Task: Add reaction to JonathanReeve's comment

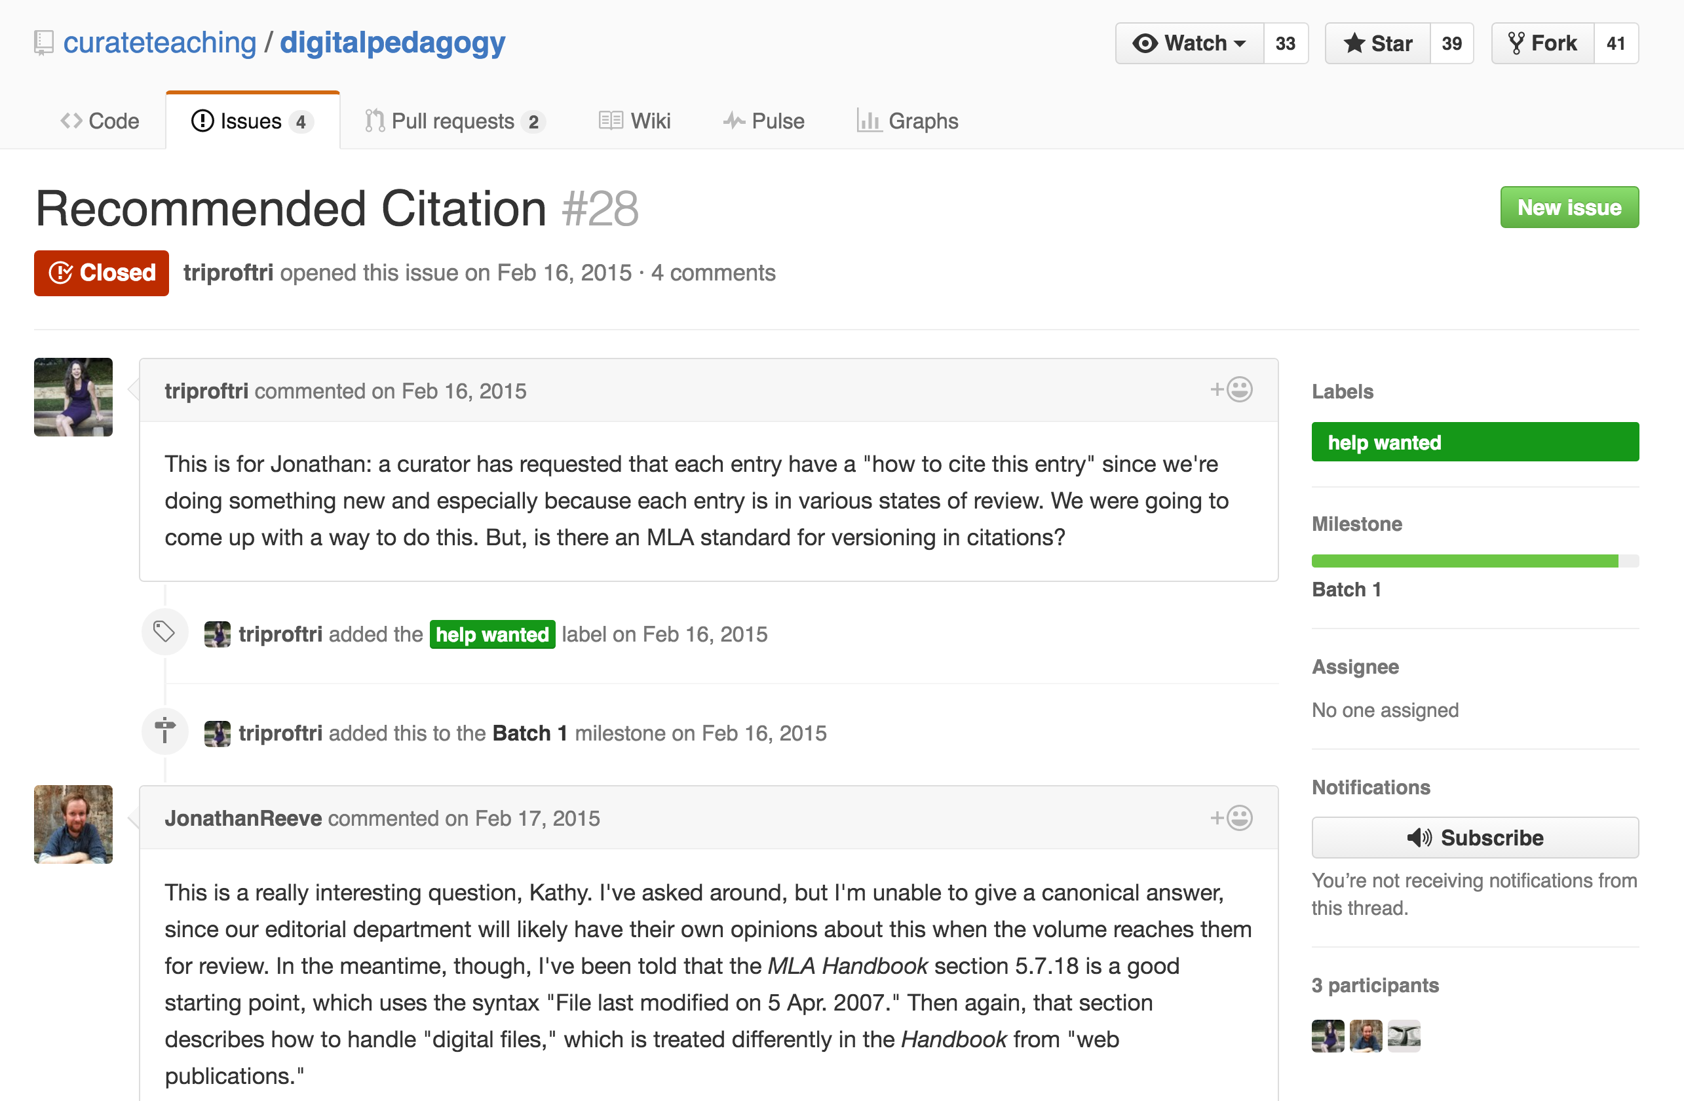Action: 1231,818
